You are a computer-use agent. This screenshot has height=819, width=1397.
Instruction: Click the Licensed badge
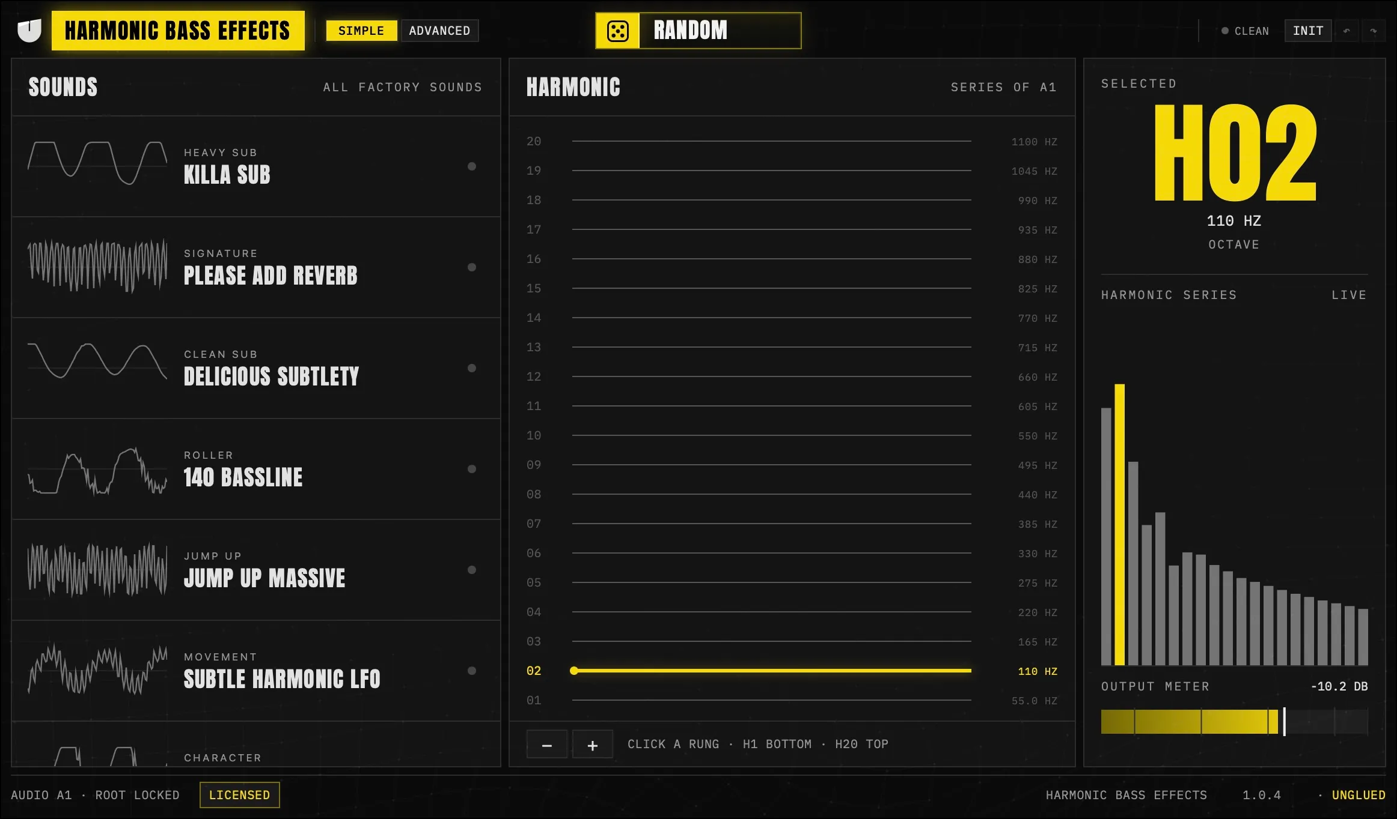pos(239,795)
